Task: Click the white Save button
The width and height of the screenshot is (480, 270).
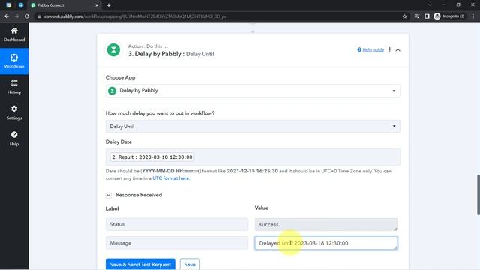Action: [x=190, y=264]
